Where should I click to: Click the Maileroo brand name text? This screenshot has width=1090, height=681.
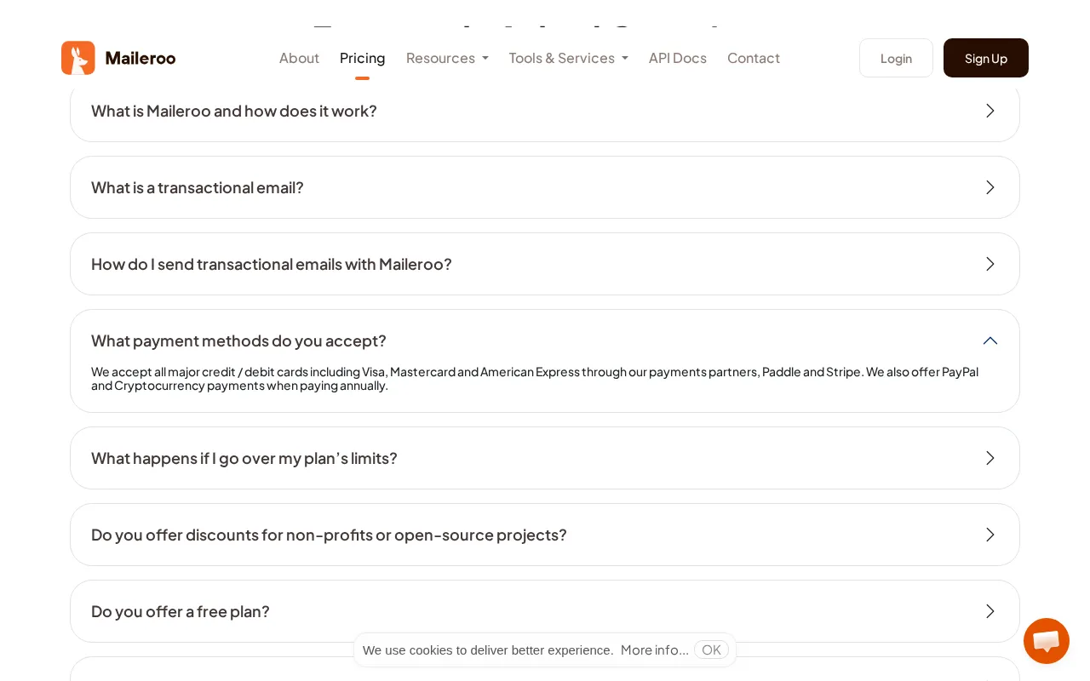point(141,58)
